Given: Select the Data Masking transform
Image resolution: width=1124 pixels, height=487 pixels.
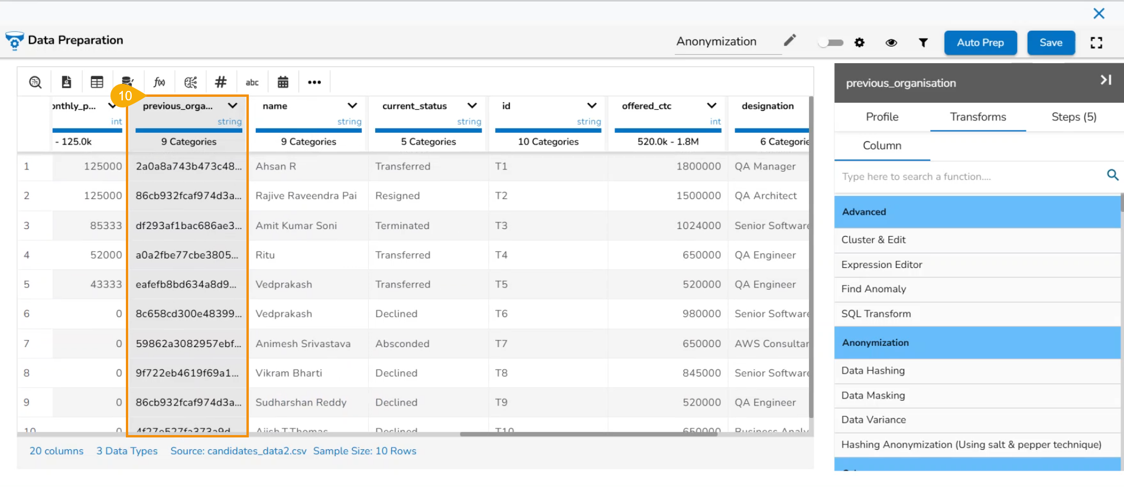Looking at the screenshot, I should 873,396.
